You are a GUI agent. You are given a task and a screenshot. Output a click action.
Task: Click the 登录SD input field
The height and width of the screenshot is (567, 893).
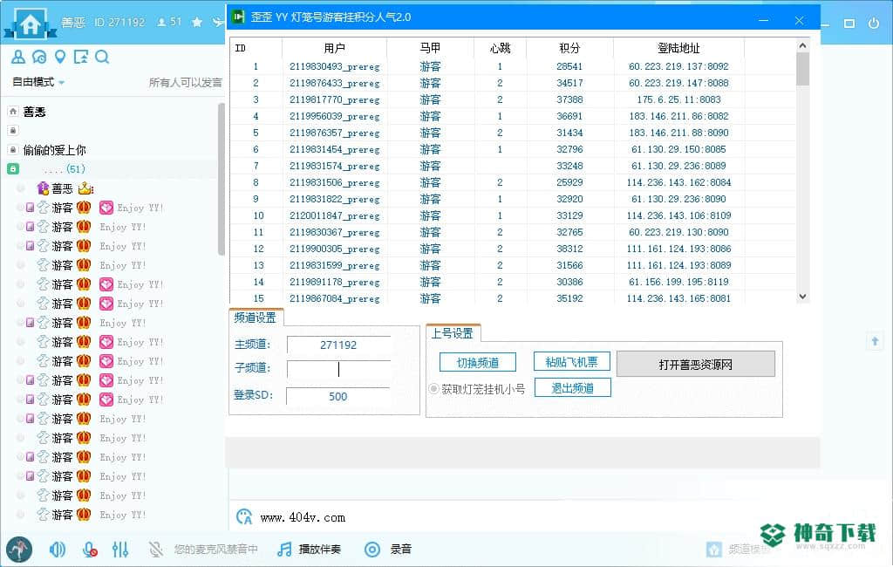(337, 396)
